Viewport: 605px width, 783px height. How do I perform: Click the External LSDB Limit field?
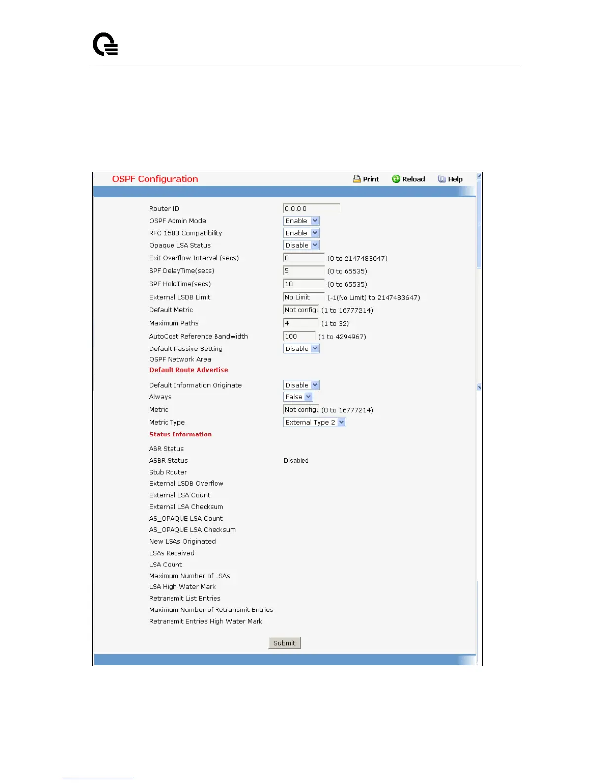(x=304, y=297)
